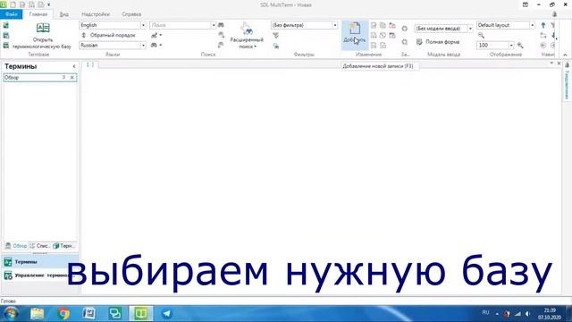Switch to the Главная ribbon tab
This screenshot has height=322, width=572.
38,14
